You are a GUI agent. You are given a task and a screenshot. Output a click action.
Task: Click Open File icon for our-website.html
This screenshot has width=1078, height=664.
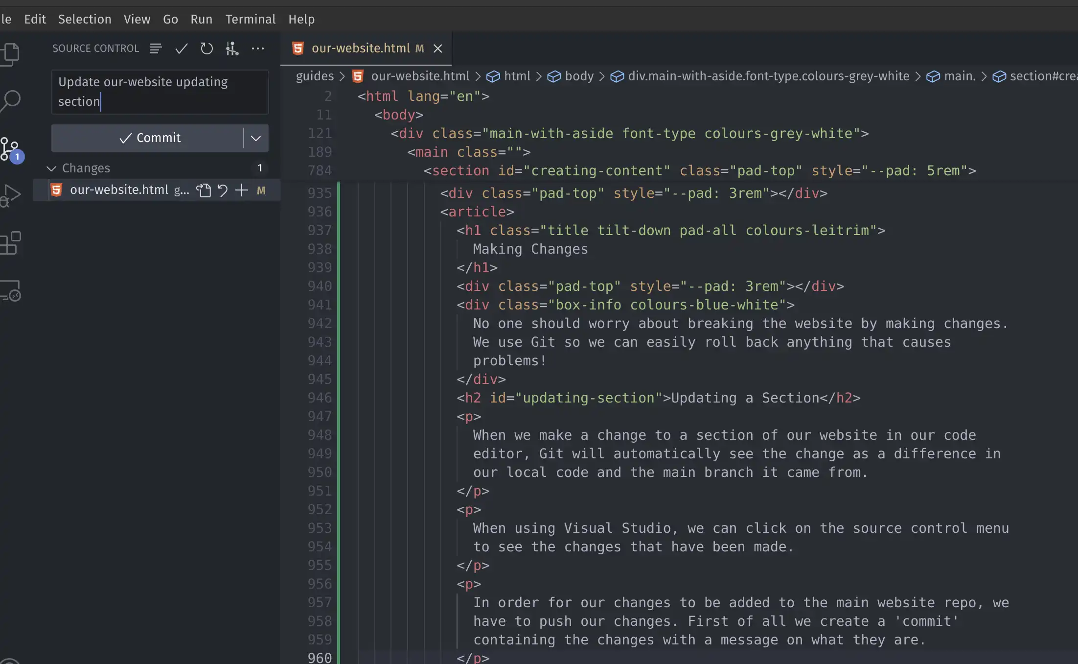[x=204, y=190]
